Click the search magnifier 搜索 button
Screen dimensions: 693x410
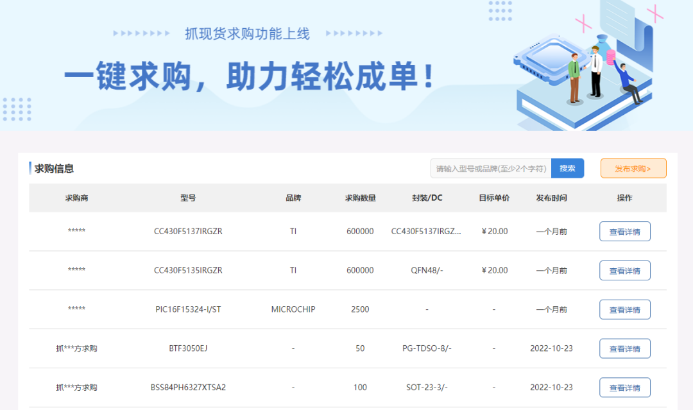pos(567,168)
